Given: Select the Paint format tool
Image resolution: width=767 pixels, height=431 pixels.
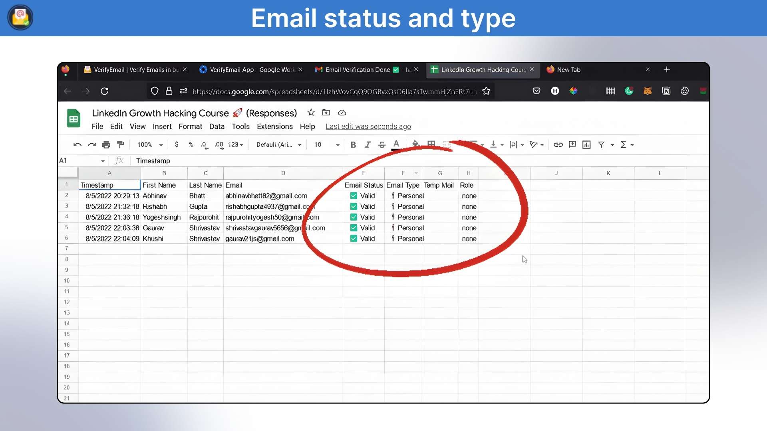Looking at the screenshot, I should click(120, 144).
